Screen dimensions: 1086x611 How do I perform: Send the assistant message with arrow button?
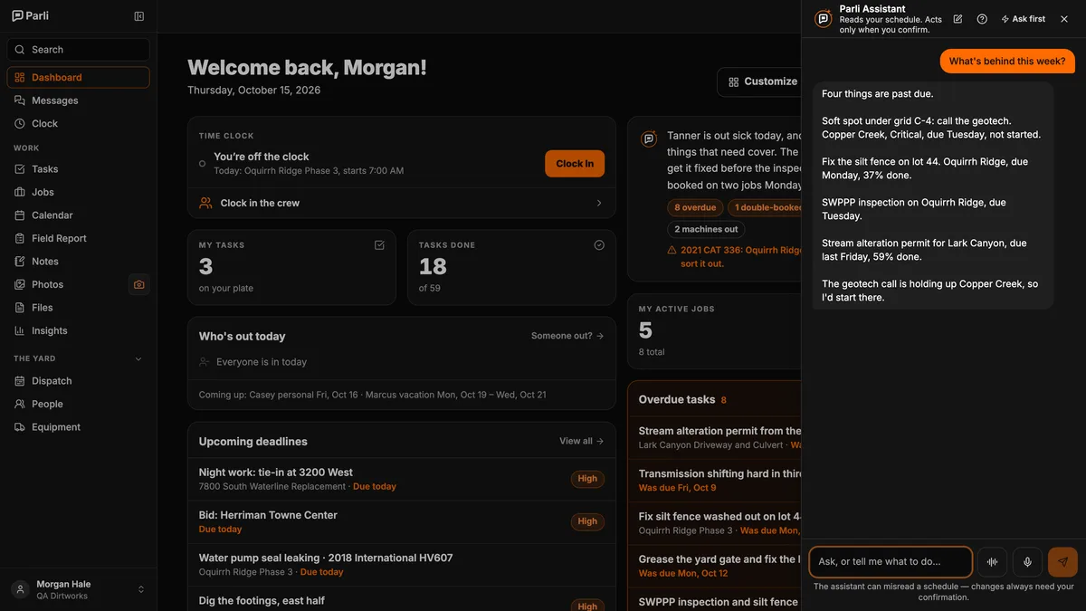tap(1062, 562)
